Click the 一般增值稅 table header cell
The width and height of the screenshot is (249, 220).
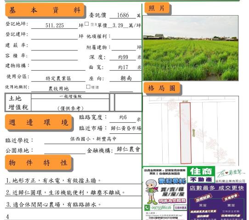(70, 96)
